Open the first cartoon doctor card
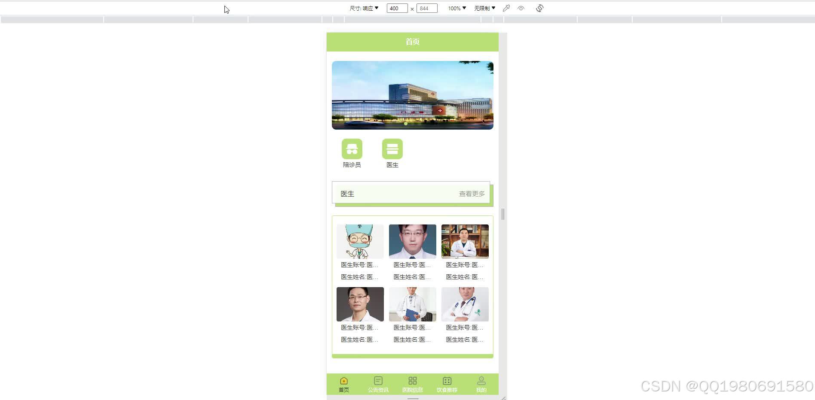The image size is (815, 400). (x=360, y=241)
